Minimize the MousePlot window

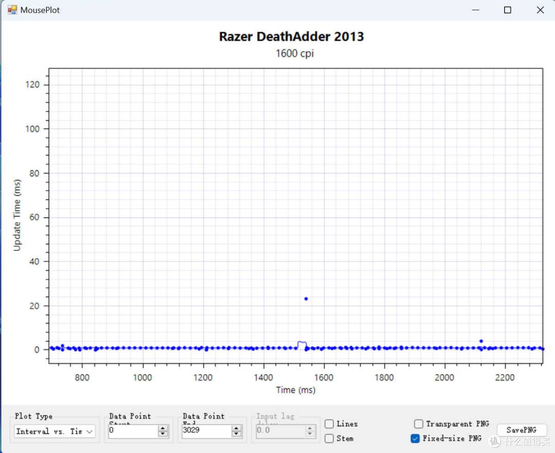[476, 10]
